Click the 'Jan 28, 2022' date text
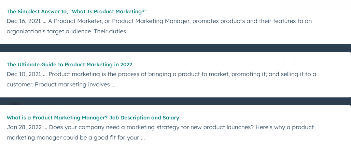 point(24,127)
